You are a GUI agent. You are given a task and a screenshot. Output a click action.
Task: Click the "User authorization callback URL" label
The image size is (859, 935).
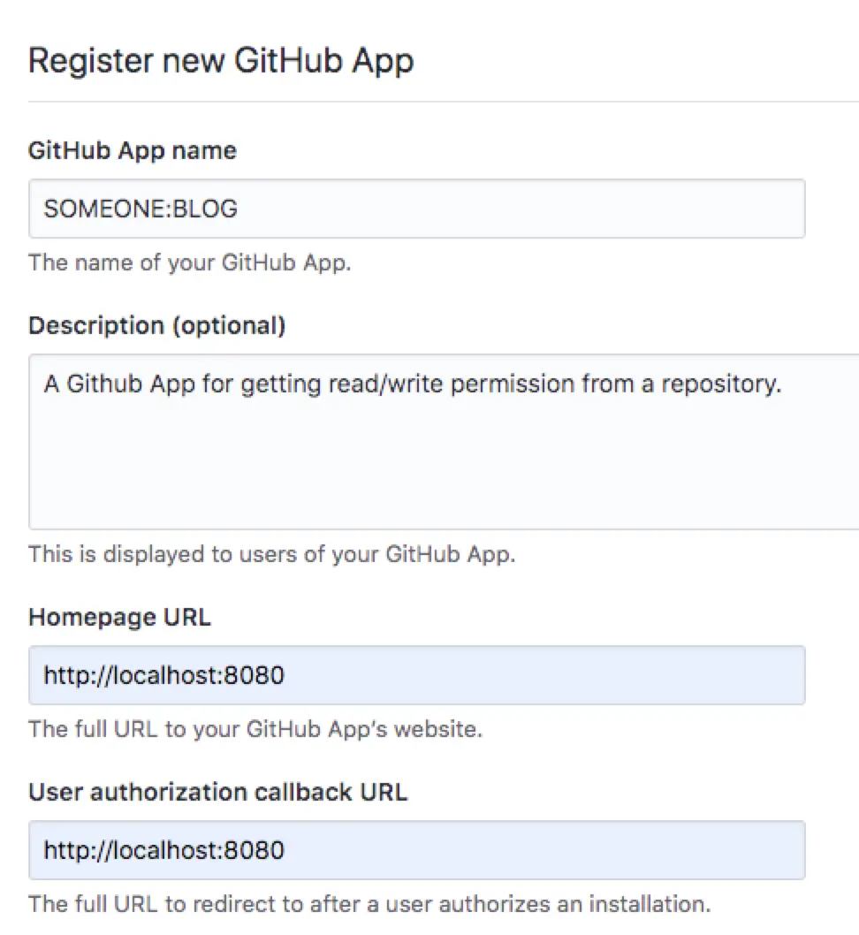217,792
